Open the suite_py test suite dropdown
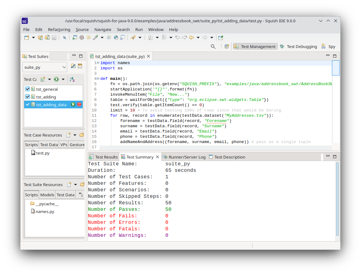Screen dimensions: 361x274 click(x=45, y=67)
